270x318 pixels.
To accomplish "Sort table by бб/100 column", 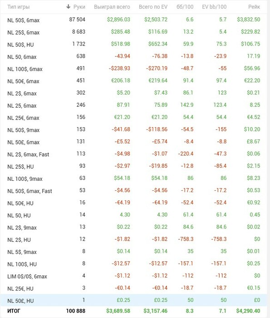I will 185,7.
